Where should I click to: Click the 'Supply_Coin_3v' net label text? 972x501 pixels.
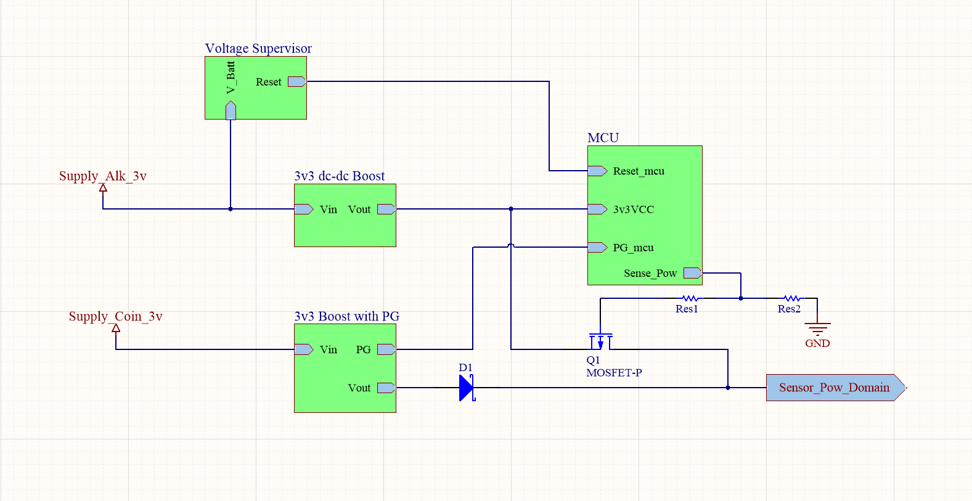pyautogui.click(x=115, y=316)
